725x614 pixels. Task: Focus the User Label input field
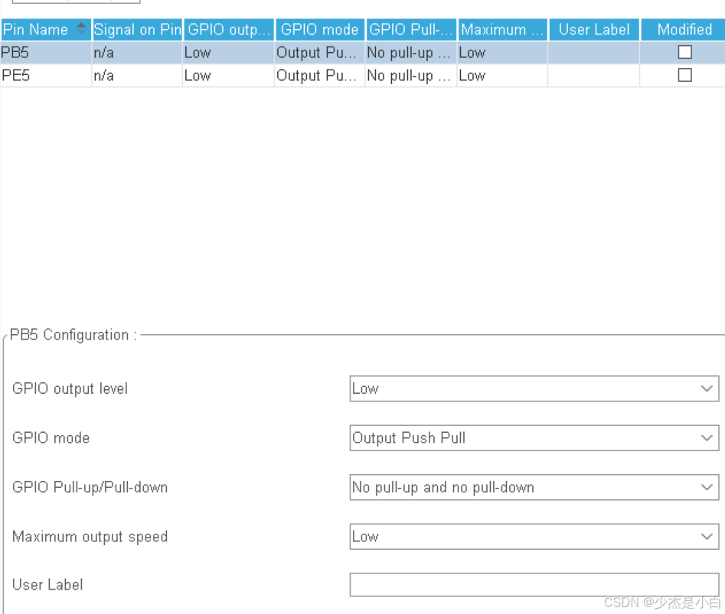[x=534, y=585]
